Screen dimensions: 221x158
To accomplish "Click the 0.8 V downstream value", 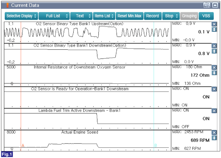I will [x=204, y=54].
